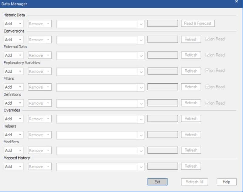Enable on Read for Explanatory Variables
The width and height of the screenshot is (243, 192).
(207, 70)
